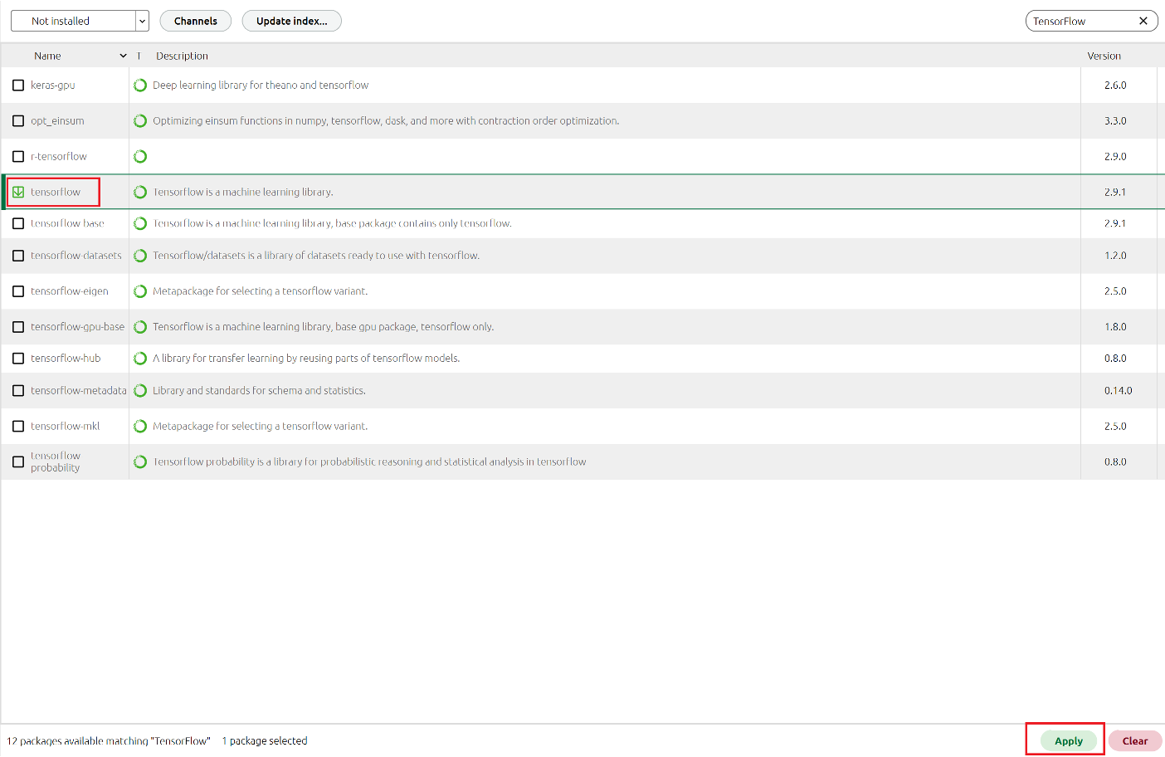Click the description 'Deep learning library for theano and tensorflow'
Image resolution: width=1165 pixels, height=757 pixels.
(x=261, y=85)
